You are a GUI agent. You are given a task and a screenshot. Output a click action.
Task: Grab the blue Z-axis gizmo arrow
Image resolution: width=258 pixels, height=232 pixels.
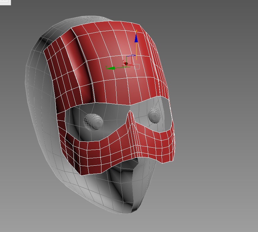pos(136,38)
